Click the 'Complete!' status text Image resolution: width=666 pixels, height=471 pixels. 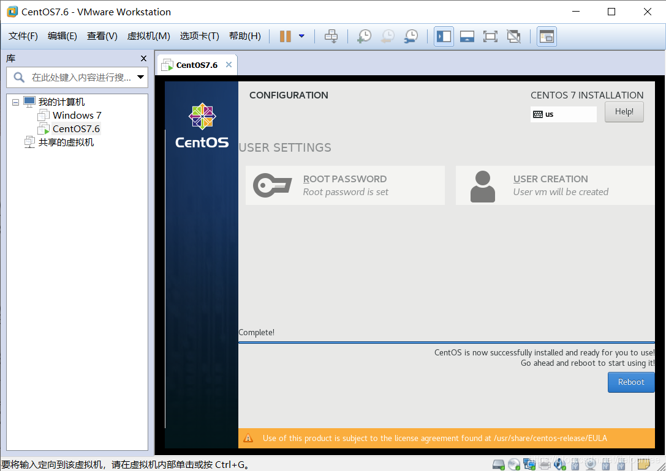257,332
